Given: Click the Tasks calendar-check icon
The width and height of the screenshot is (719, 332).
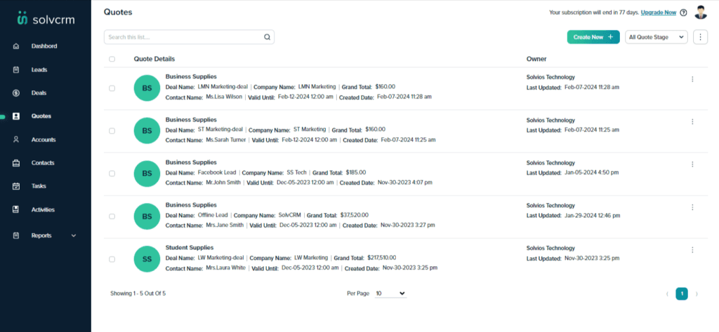Looking at the screenshot, I should click(16, 186).
